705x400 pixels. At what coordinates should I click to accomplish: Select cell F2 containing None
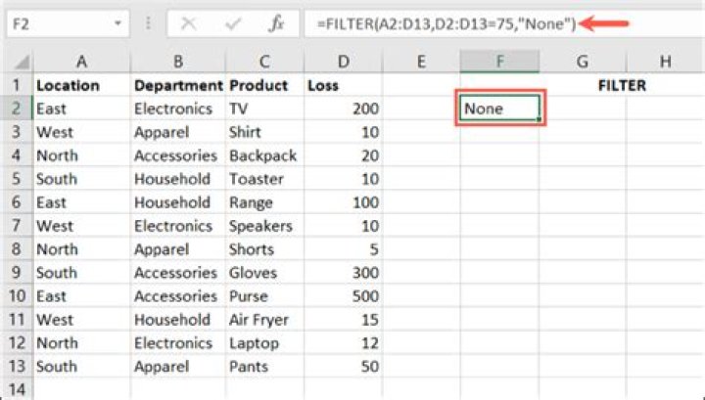[499, 109]
